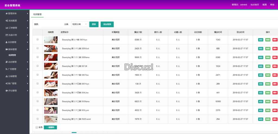
Task: Open the 视频分类 category dropdown
Action: [x=80, y=24]
